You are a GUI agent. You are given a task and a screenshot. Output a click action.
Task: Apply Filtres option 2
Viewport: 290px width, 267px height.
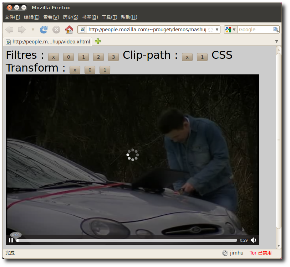pyautogui.click(x=98, y=57)
